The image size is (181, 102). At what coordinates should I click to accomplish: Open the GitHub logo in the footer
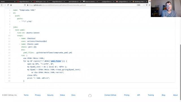point(90,96)
